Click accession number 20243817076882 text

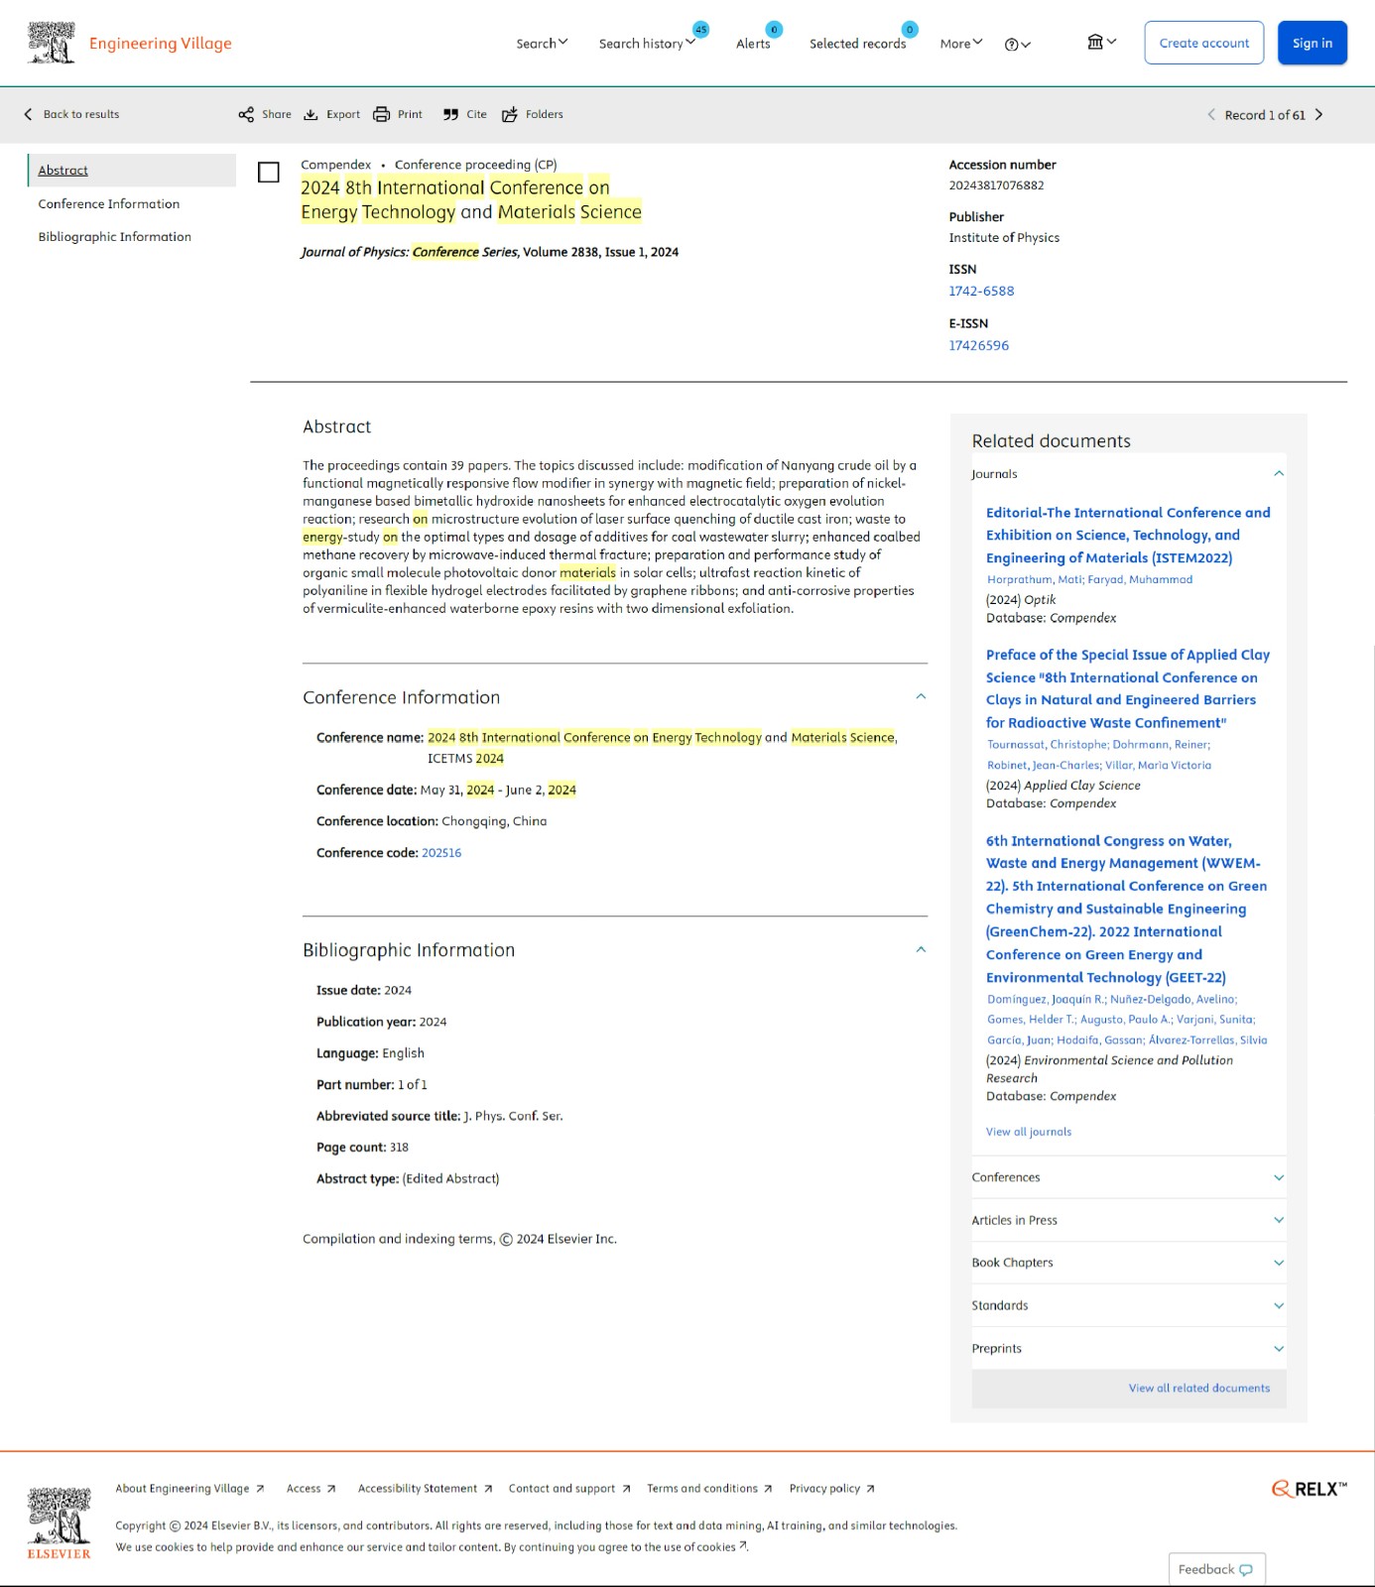tap(996, 185)
